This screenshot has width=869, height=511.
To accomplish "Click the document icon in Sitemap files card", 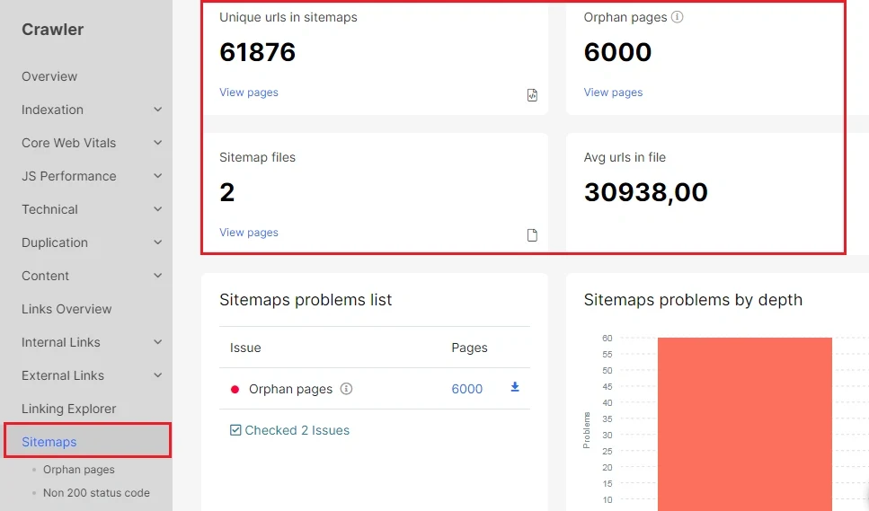I will pos(532,234).
